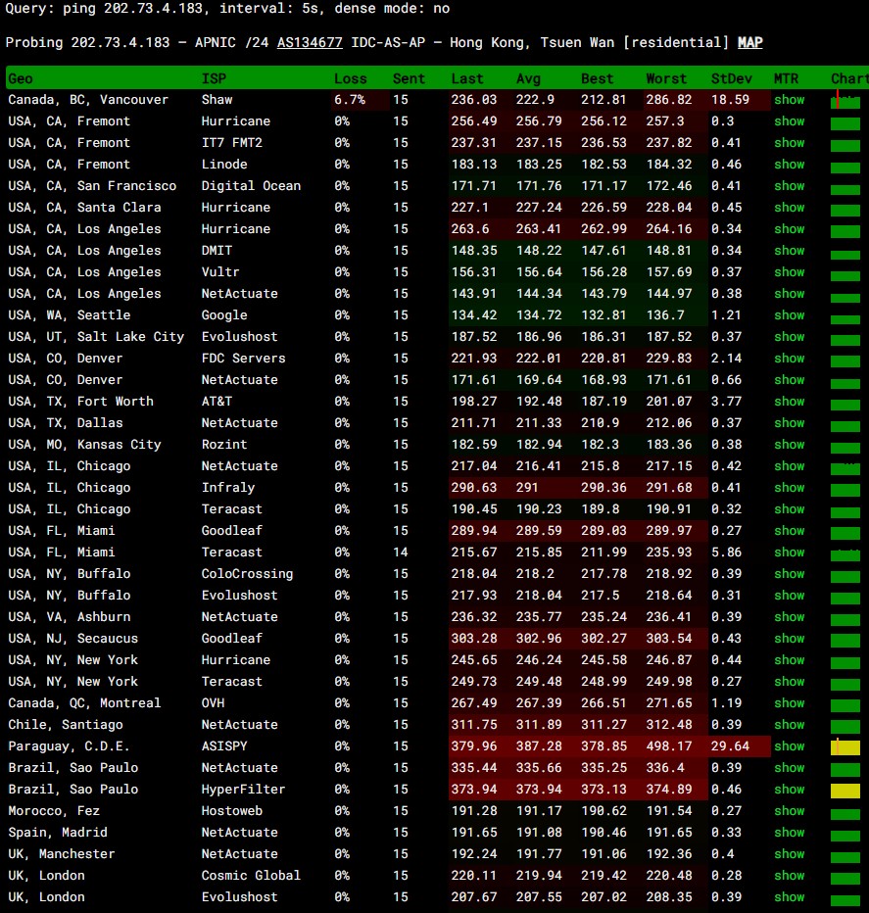Show MTR for Fremont Linode row
The width and height of the screenshot is (869, 913).
point(790,165)
